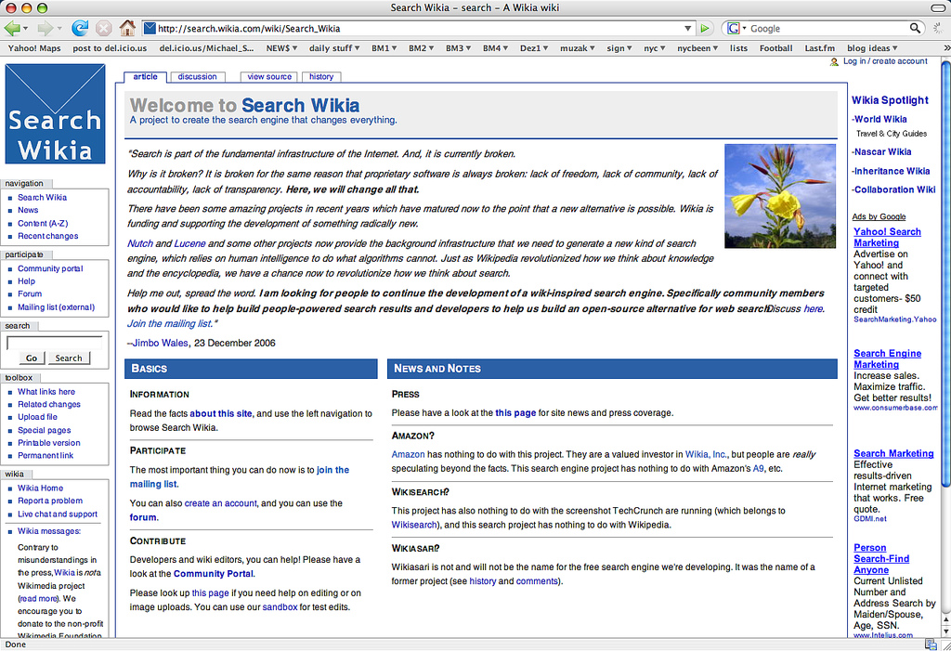Screen dimensions: 951x651
Task: Click the scrollbar down arrow
Action: point(945,631)
